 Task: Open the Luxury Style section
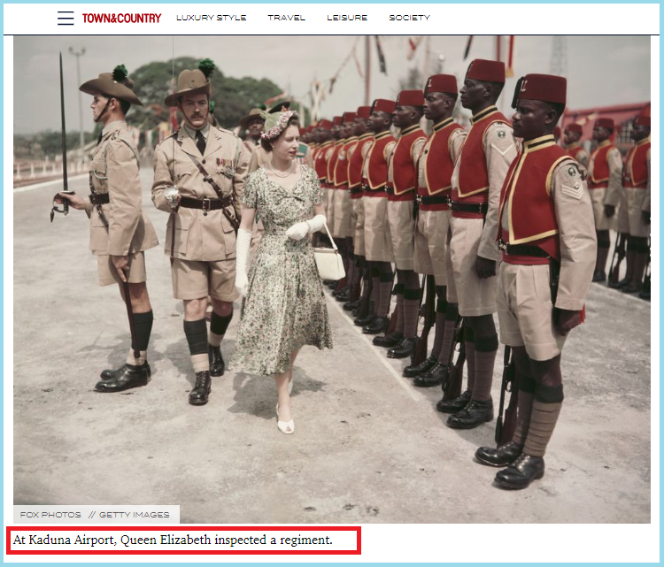tap(211, 18)
